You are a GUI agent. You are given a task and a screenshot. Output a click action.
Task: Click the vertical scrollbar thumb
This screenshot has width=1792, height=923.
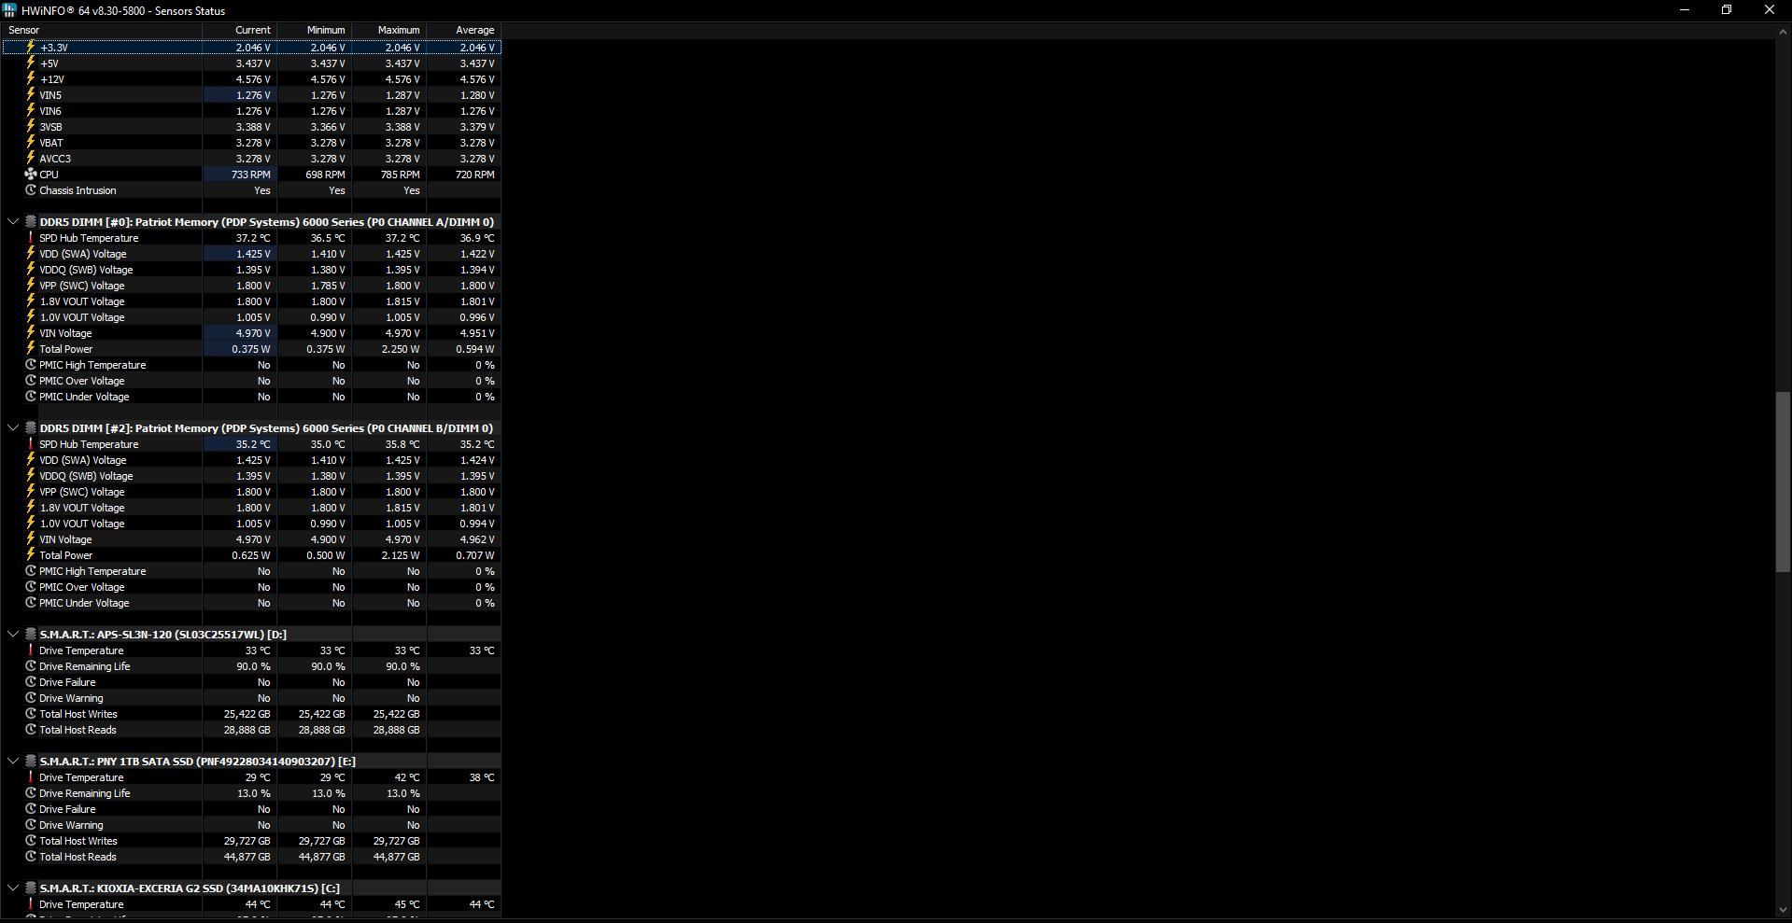click(1783, 482)
